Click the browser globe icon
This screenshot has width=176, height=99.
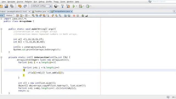(x=56, y=6)
